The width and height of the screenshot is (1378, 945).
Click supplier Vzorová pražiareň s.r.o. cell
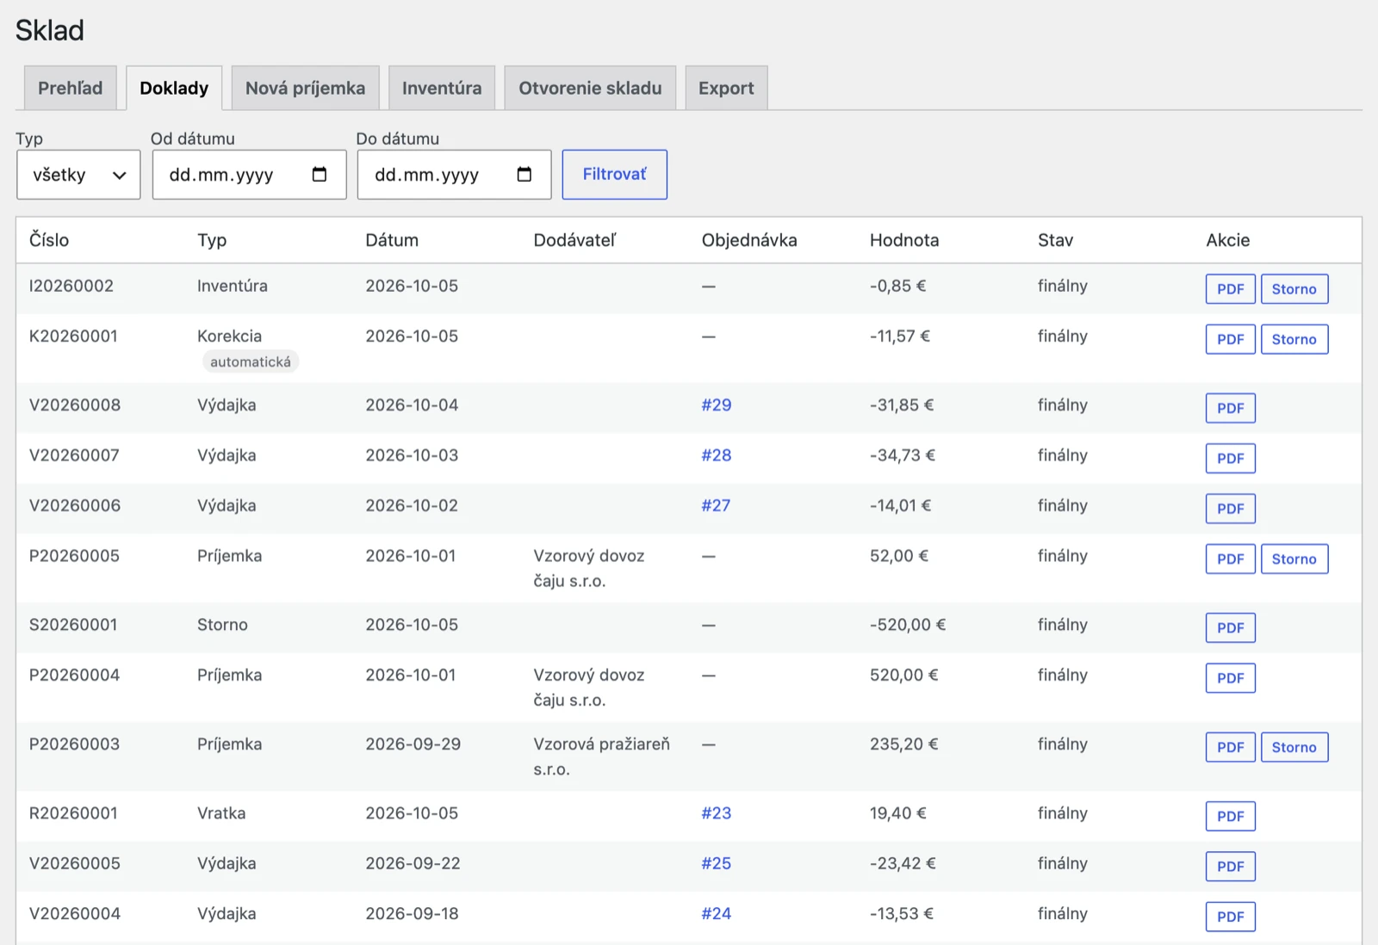601,757
